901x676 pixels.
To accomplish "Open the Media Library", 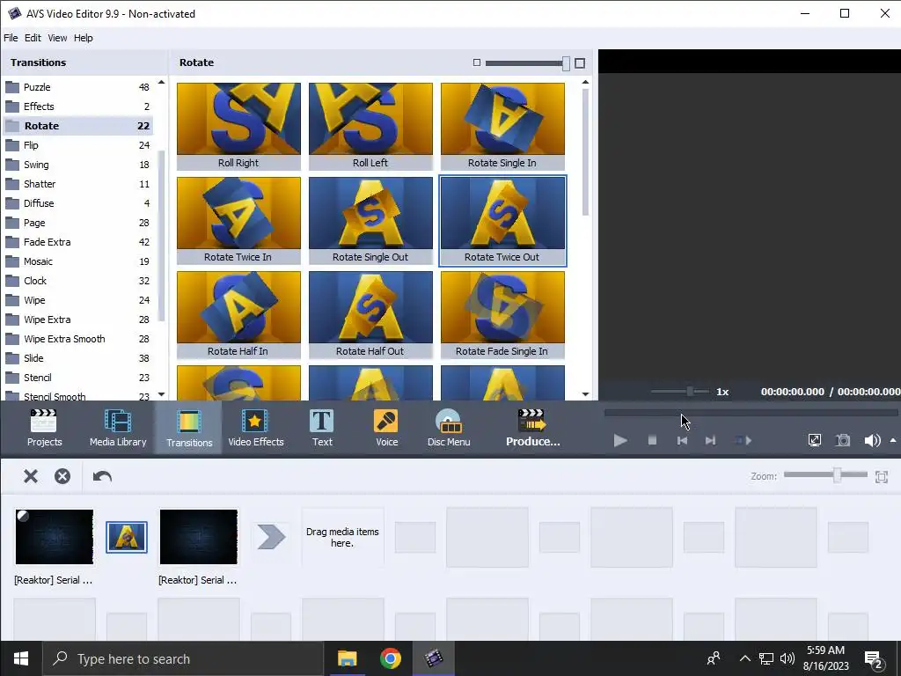I will [x=118, y=428].
